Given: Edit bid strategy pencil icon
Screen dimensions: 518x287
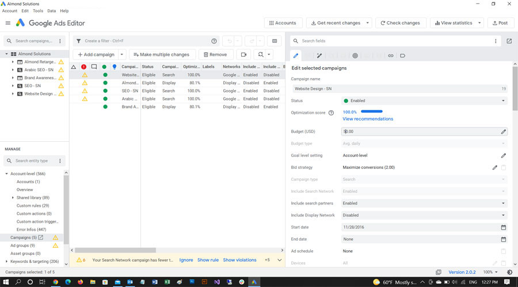Looking at the screenshot, I should (x=494, y=168).
